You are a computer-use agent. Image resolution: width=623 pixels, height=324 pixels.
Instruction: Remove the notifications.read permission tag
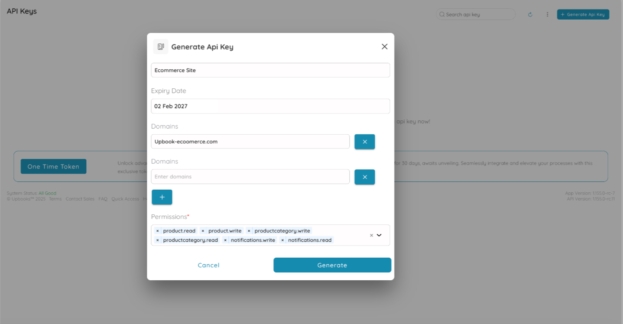click(x=282, y=240)
